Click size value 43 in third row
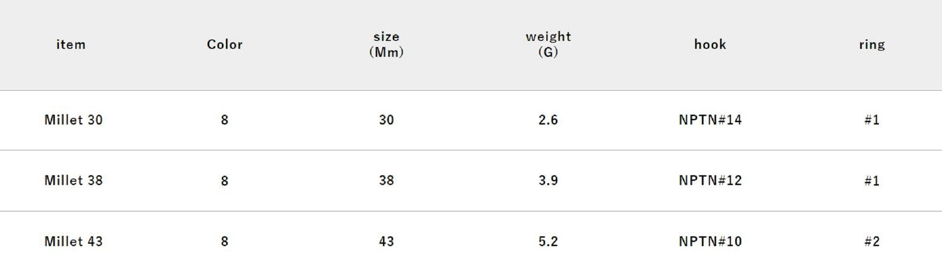Viewport: 942px width, 272px height. [386, 241]
